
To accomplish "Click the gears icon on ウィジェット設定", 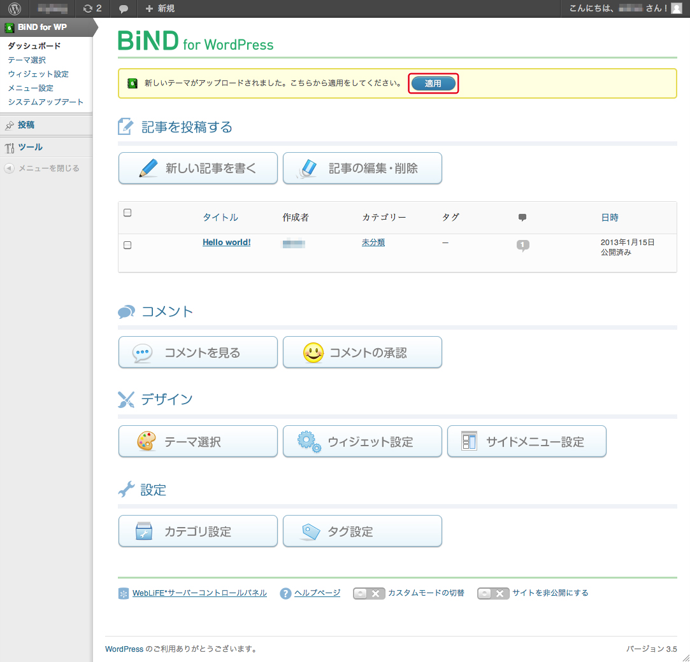I will (x=309, y=442).
